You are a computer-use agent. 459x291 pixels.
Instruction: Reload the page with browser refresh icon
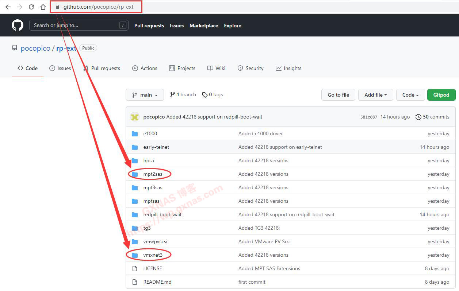click(31, 7)
